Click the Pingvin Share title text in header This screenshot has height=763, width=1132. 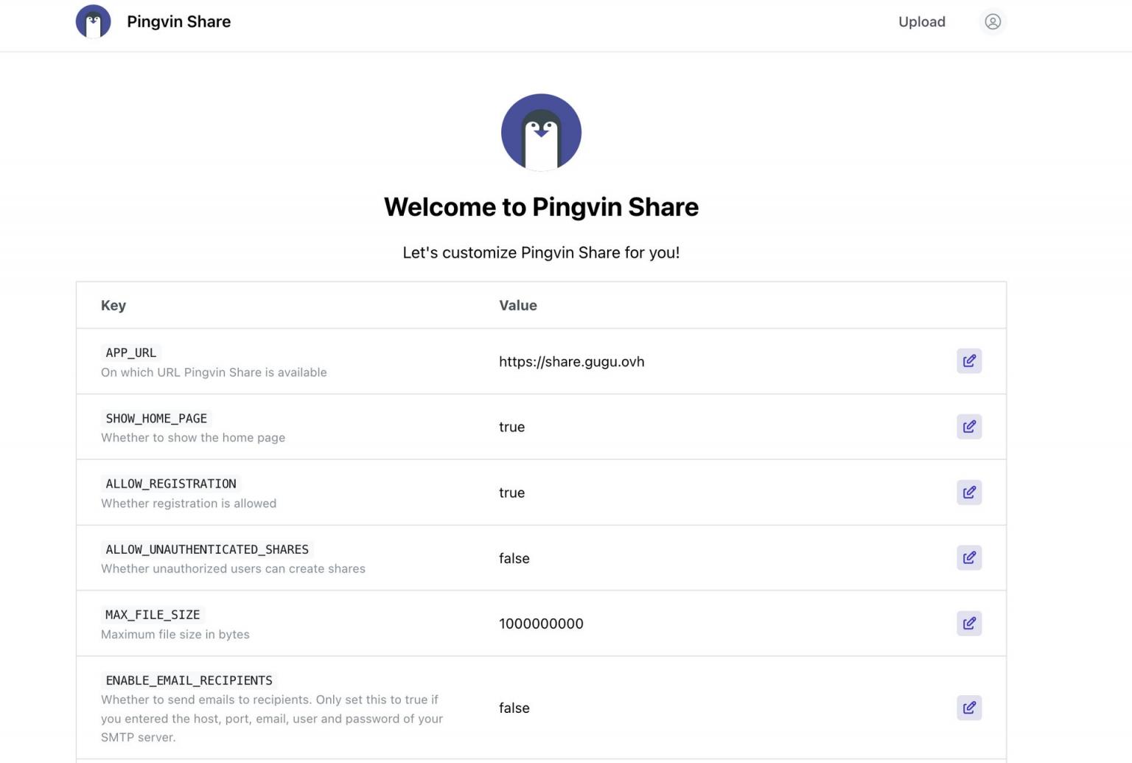(178, 22)
